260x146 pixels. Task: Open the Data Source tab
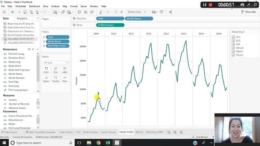click(9, 132)
